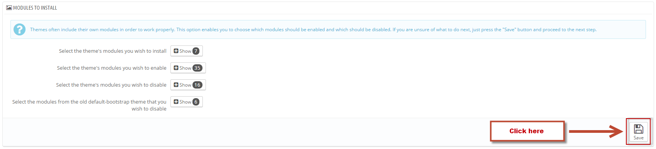Screen dimensions: 656x149
Task: Click the badge showing 16 modules
Action: (197, 85)
